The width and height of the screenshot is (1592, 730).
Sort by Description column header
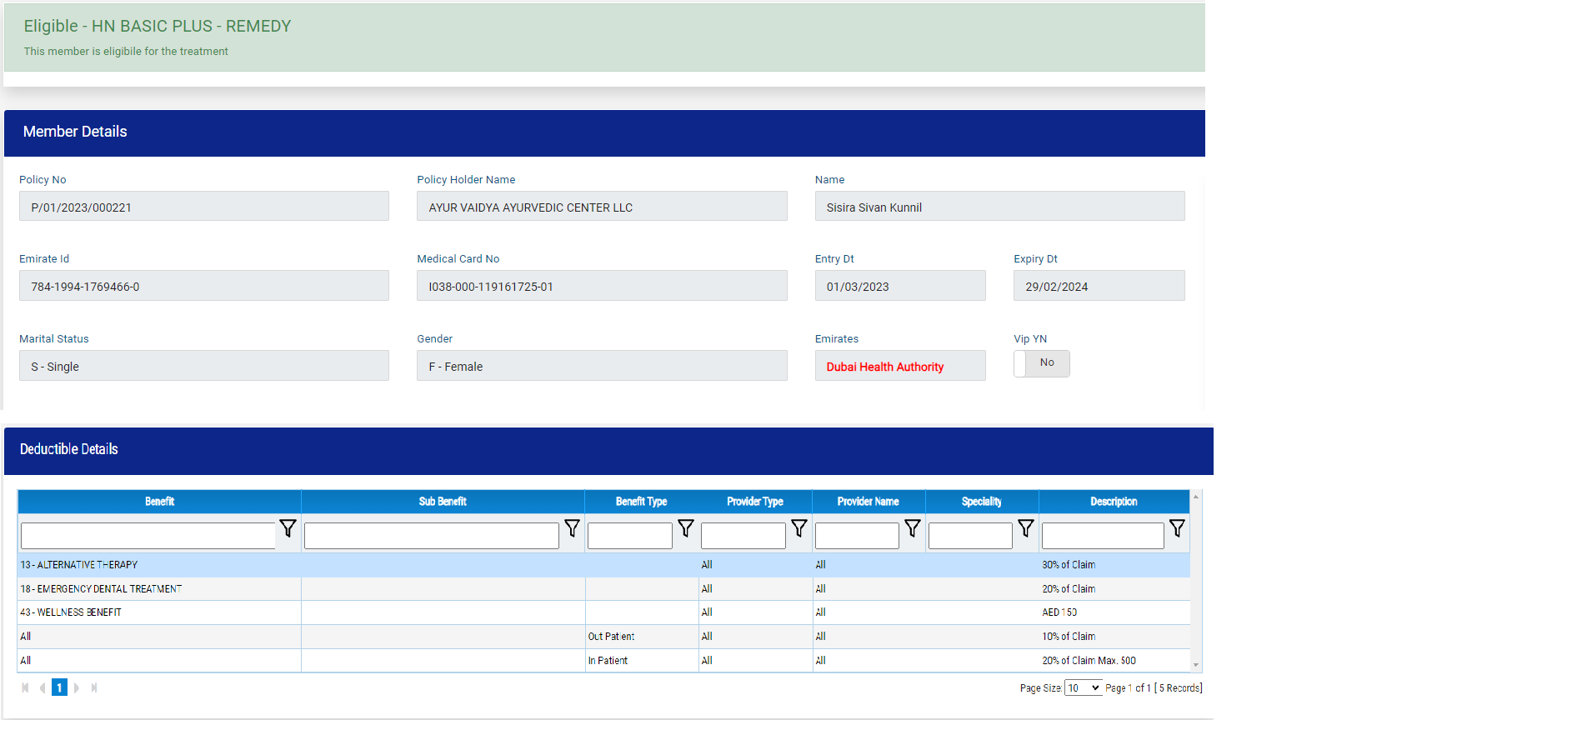click(1113, 502)
